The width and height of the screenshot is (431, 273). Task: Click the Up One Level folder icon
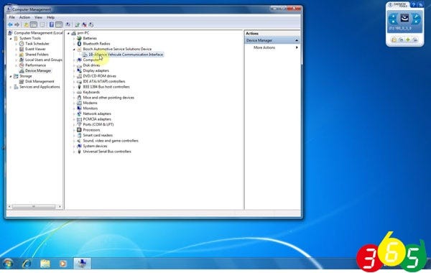tap(26, 24)
